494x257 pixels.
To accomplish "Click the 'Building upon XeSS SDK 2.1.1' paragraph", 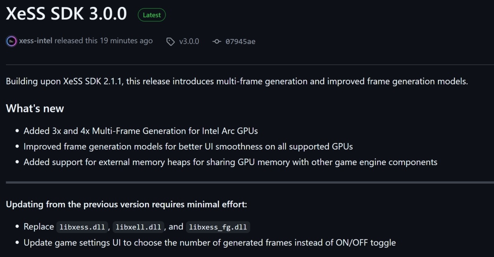I will pyautogui.click(x=237, y=81).
